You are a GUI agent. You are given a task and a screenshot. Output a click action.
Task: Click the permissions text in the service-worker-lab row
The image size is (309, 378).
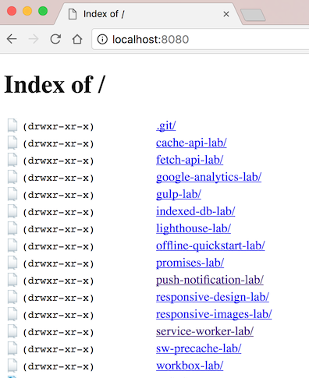[x=59, y=333]
